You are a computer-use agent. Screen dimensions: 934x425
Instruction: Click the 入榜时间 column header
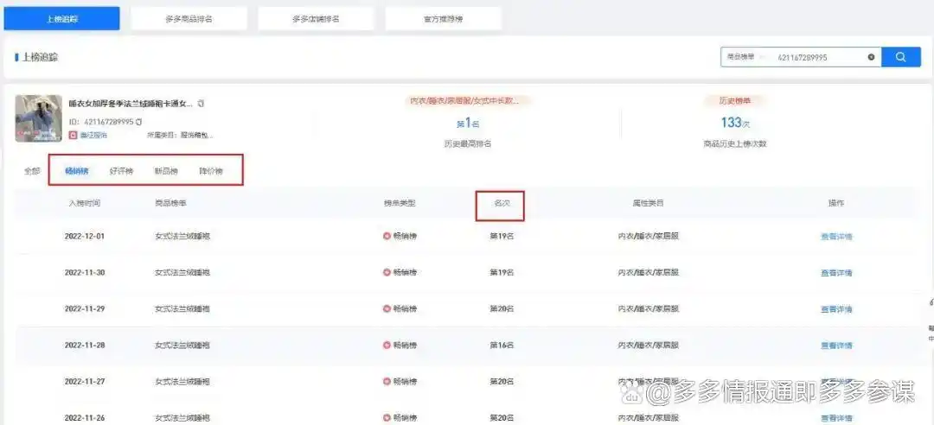[x=85, y=203]
